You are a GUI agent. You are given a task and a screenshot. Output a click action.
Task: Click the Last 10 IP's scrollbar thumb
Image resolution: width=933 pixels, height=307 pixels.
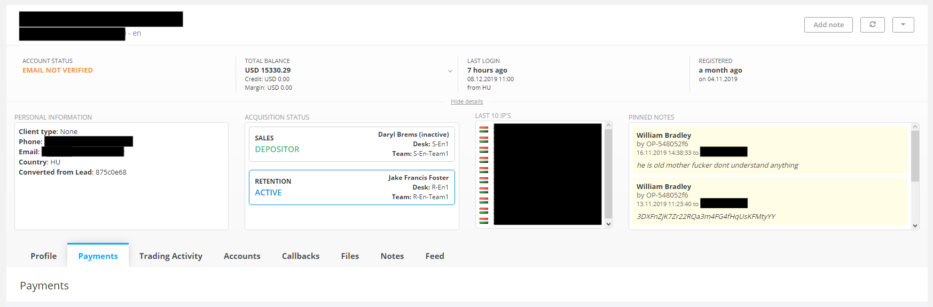[x=608, y=174]
